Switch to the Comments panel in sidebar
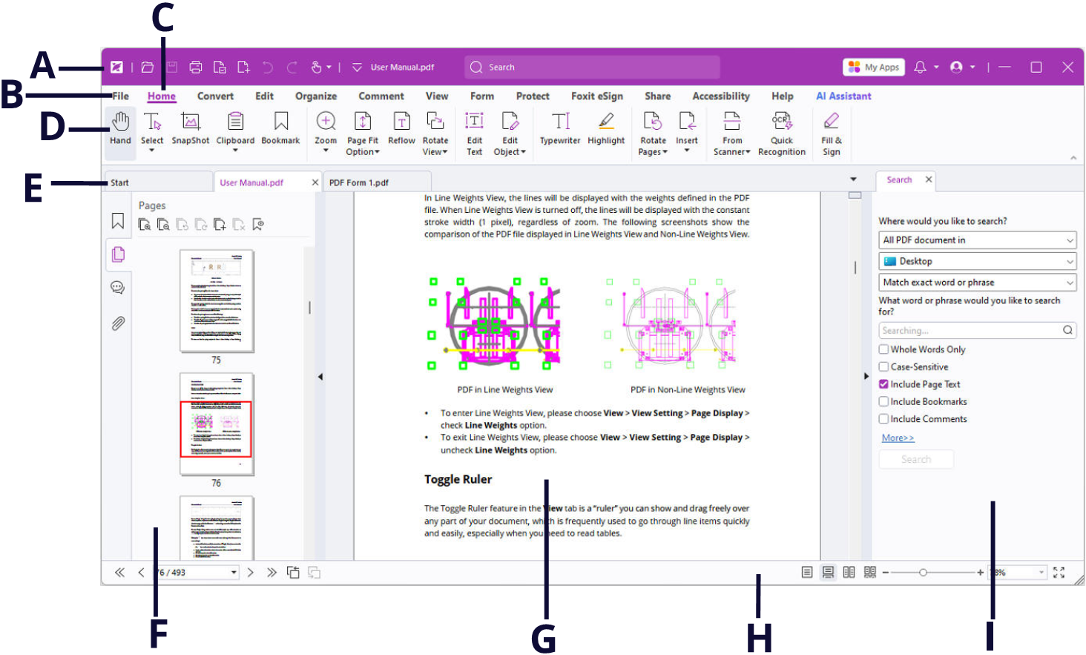The image size is (1086, 655). pos(117,288)
